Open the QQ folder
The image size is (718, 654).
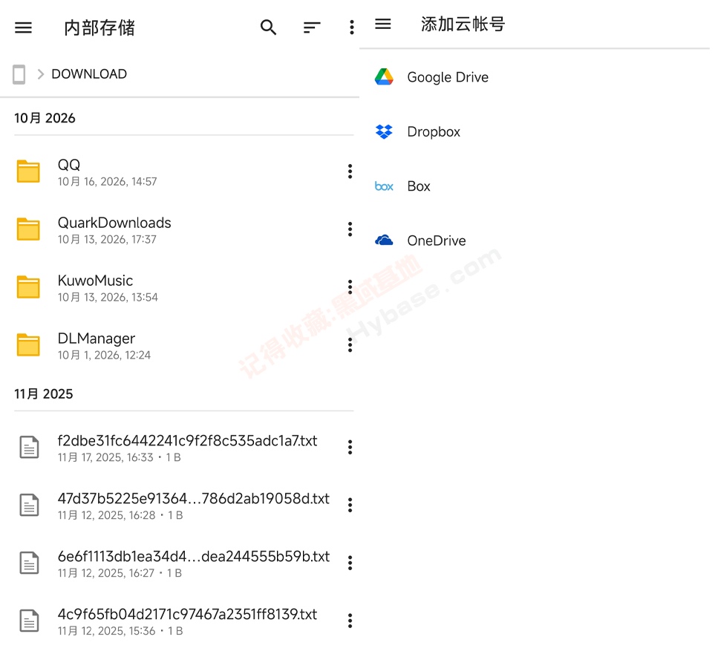click(180, 171)
